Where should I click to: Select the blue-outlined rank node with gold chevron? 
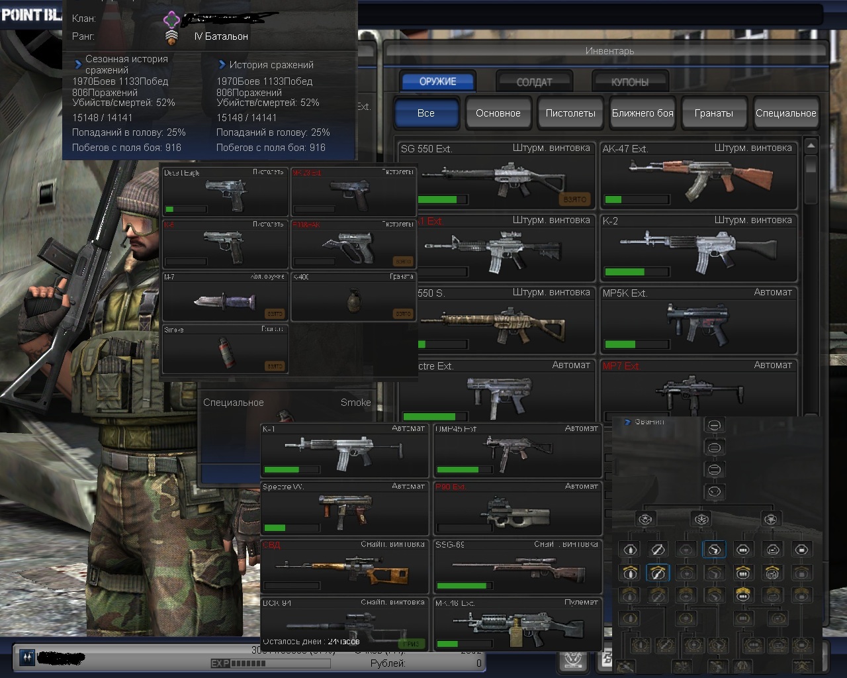[x=657, y=572]
